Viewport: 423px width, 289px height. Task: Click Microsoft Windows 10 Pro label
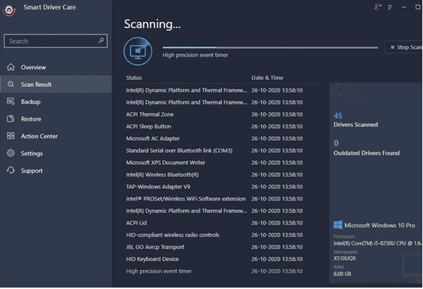(379, 225)
